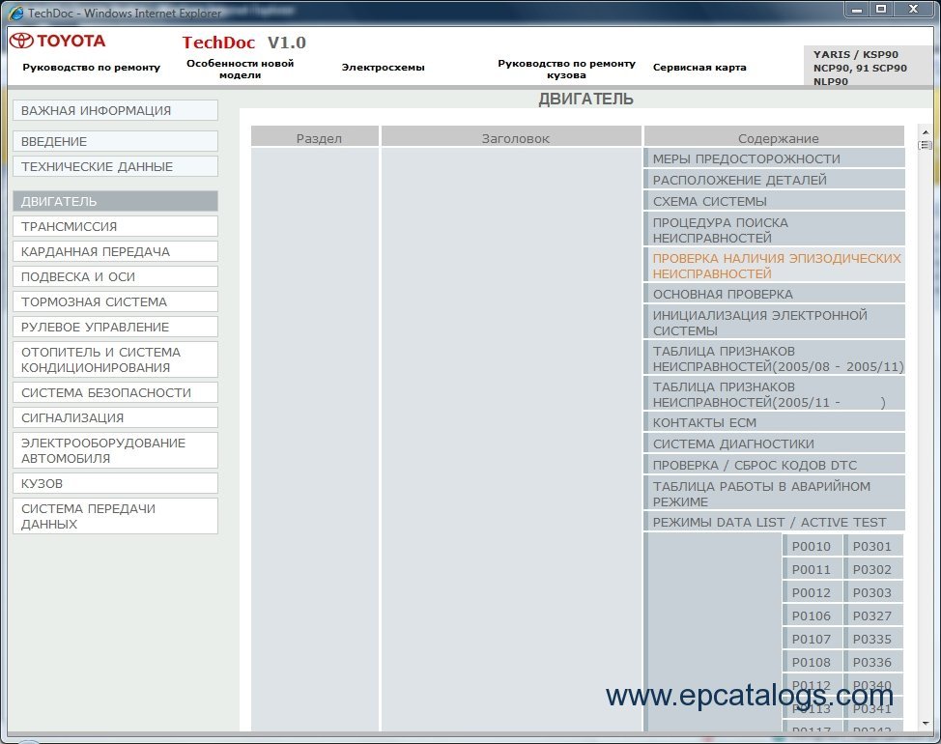941x744 pixels.
Task: Open СИСТЕМА ДИАГНОСТИКИ link
Action: click(x=774, y=444)
